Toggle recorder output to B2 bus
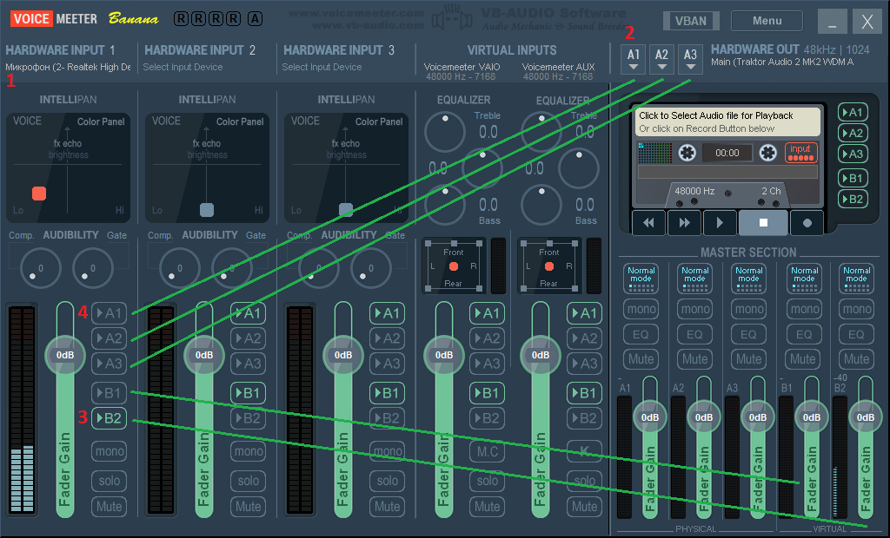Image resolution: width=890 pixels, height=538 pixels. (x=853, y=199)
